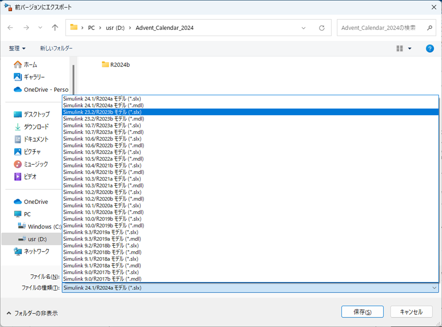Viewport: 442px width, 327px height.
Task: Go back to previous folder
Action: click(x=10, y=28)
